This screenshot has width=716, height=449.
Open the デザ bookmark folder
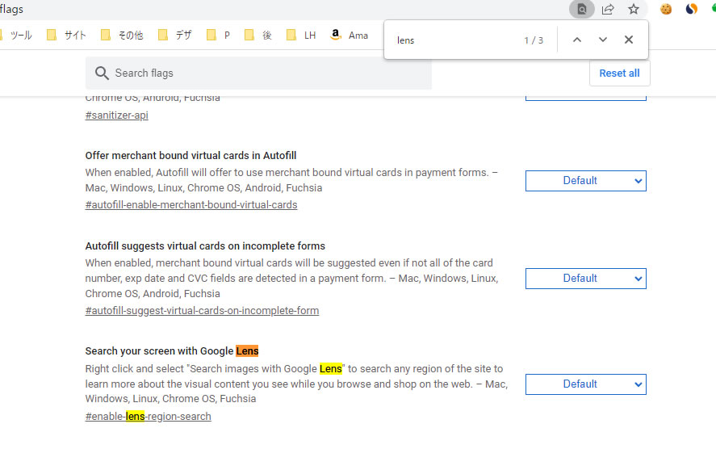175,36
